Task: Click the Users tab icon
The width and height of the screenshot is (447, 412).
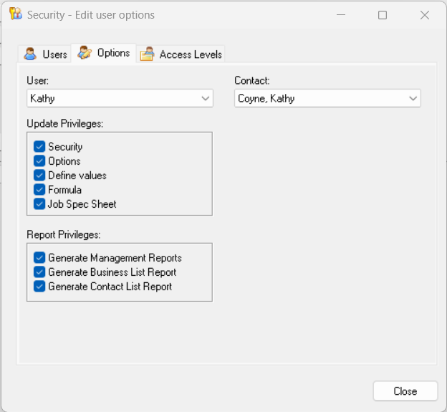Action: (30, 54)
